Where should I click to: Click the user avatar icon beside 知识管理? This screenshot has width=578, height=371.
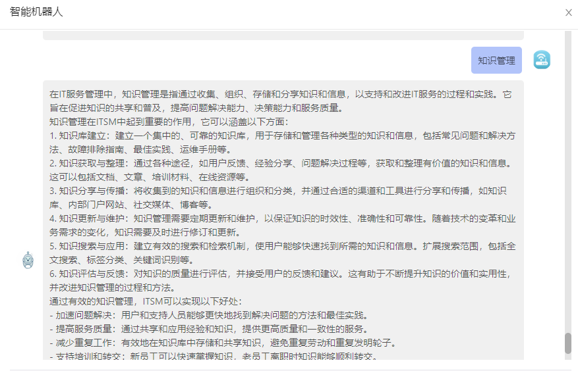pyautogui.click(x=542, y=60)
